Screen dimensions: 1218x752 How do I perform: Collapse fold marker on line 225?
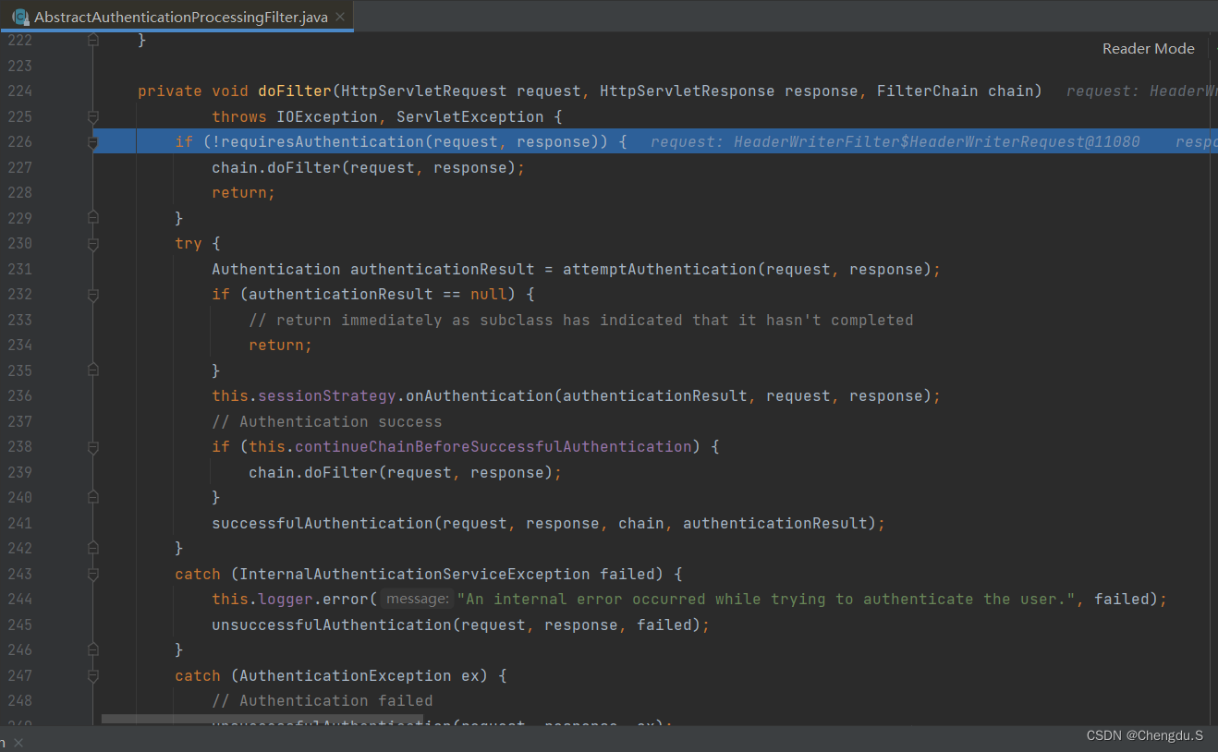pos(92,117)
